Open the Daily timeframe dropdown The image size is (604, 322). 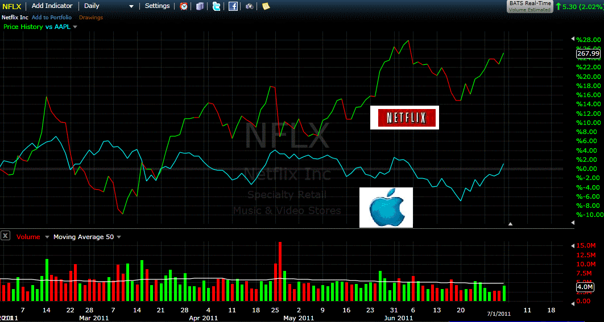[109, 6]
